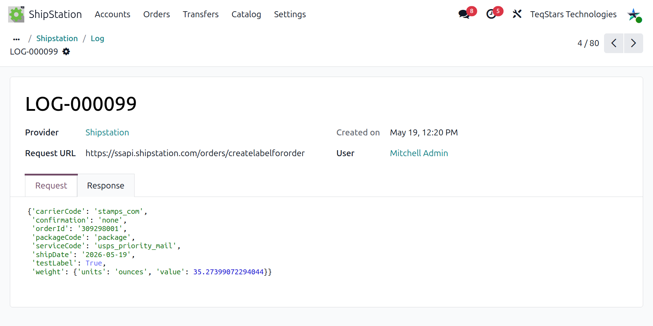Open the user avatar star menu
The width and height of the screenshot is (653, 326).
pos(634,15)
